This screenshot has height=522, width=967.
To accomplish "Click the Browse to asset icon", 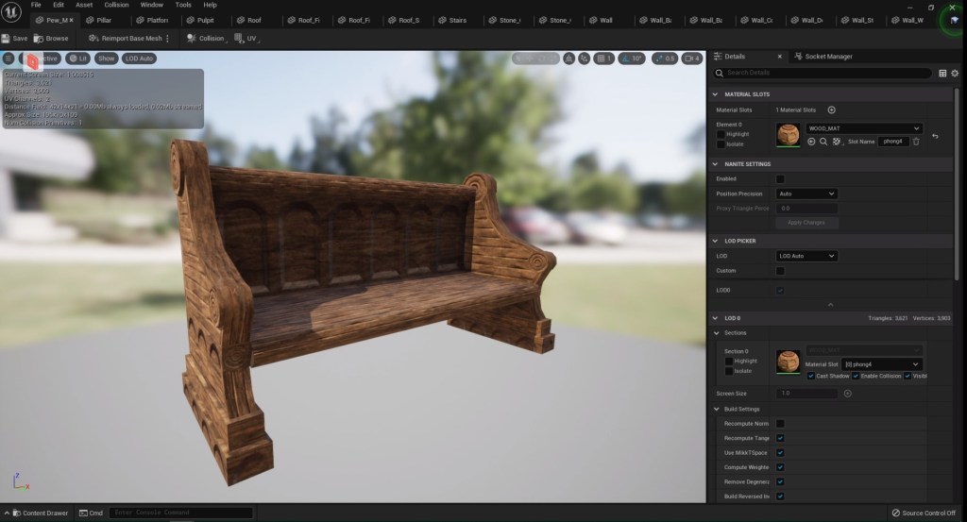I will [x=39, y=39].
